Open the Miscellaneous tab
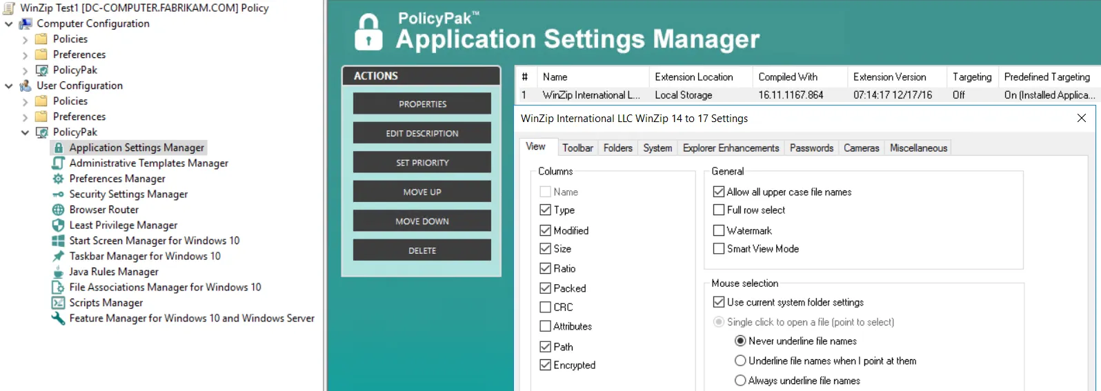Image resolution: width=1101 pixels, height=391 pixels. (x=918, y=148)
